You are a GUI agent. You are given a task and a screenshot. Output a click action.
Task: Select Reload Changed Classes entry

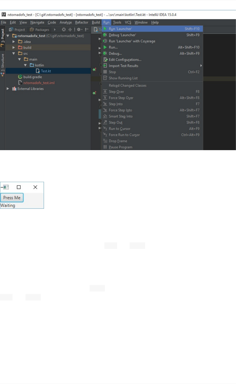152,85
